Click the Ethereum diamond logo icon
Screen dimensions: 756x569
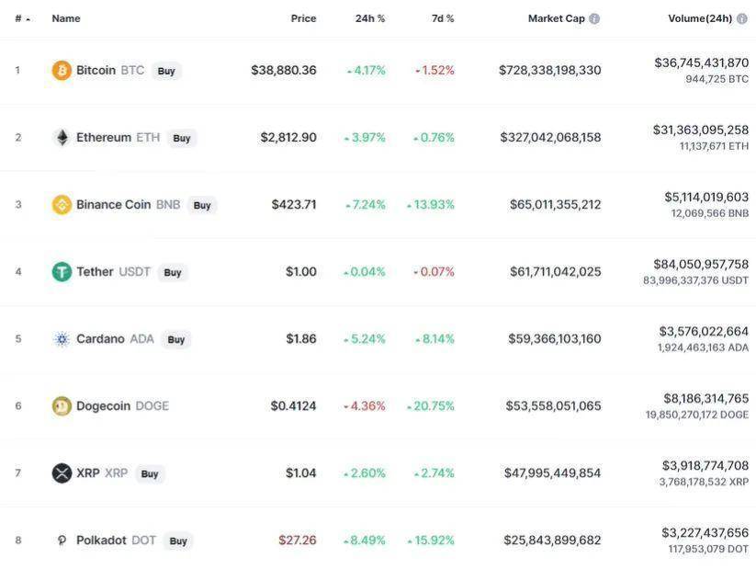click(x=62, y=138)
